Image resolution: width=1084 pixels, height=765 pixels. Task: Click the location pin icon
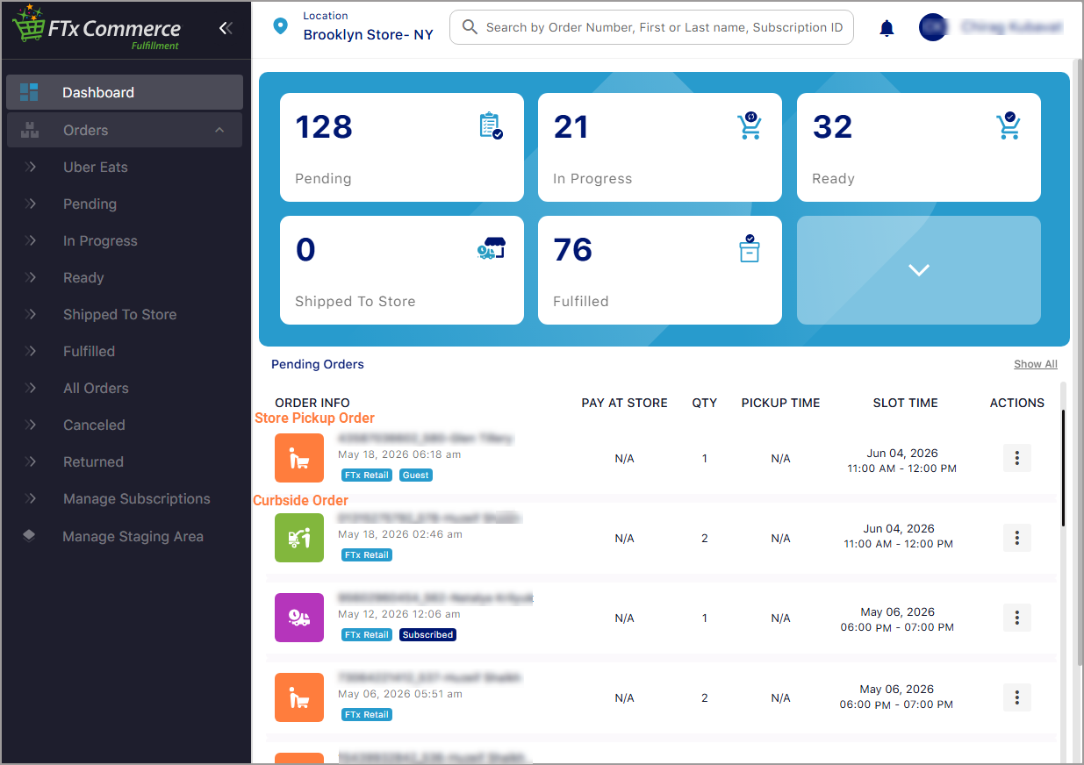pyautogui.click(x=280, y=26)
